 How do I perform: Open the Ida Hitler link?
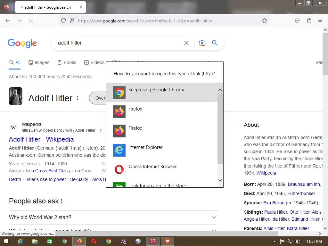click(x=281, y=219)
